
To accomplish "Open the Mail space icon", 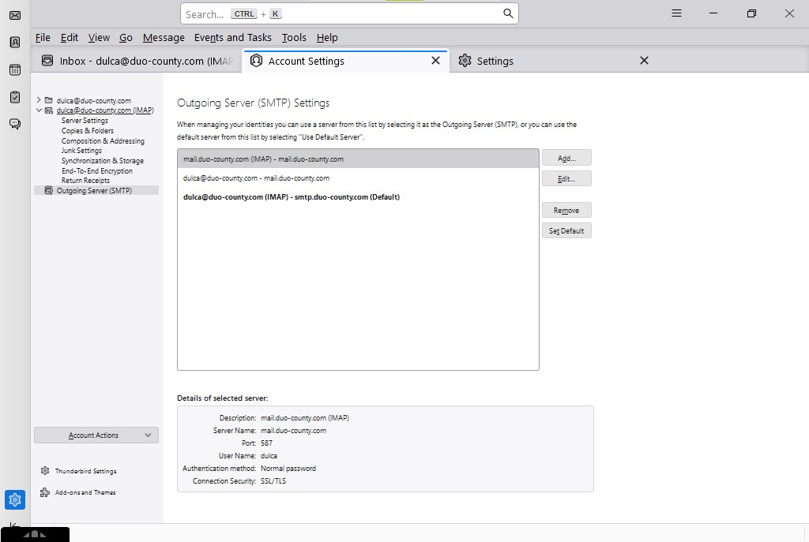I will pyautogui.click(x=14, y=15).
